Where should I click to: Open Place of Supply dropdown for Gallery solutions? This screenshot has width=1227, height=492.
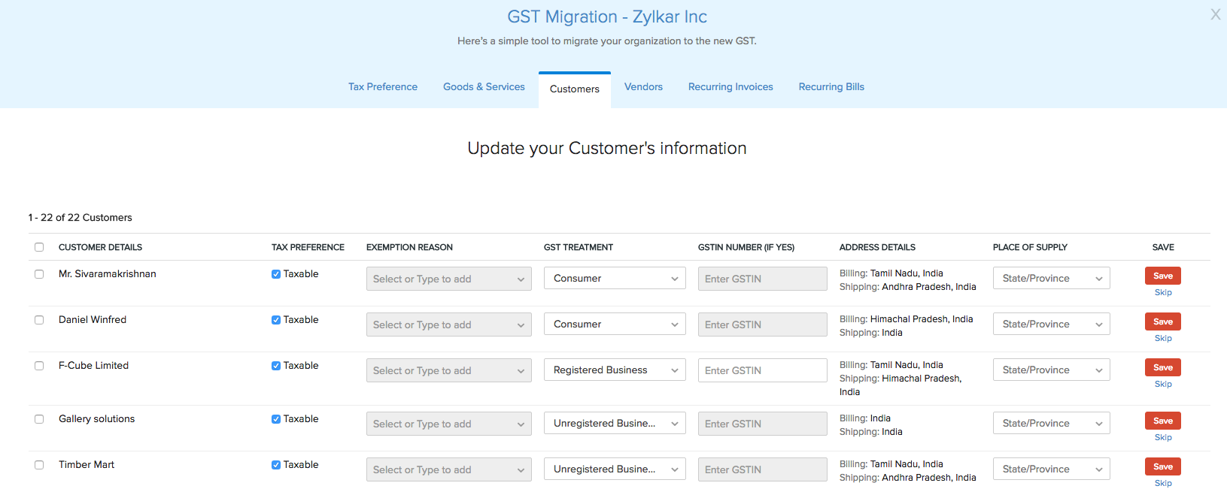[1051, 424]
